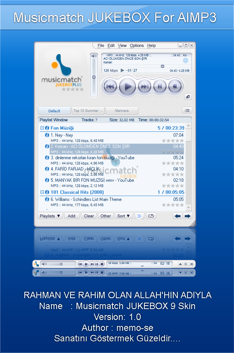
Task: Mute using the speaker icon above volume slider
Action: click(x=94, y=56)
